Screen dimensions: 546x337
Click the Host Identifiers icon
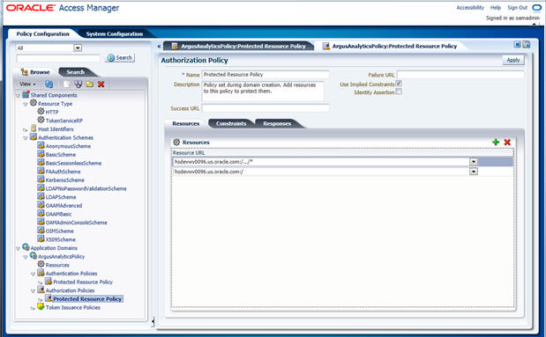click(x=34, y=128)
